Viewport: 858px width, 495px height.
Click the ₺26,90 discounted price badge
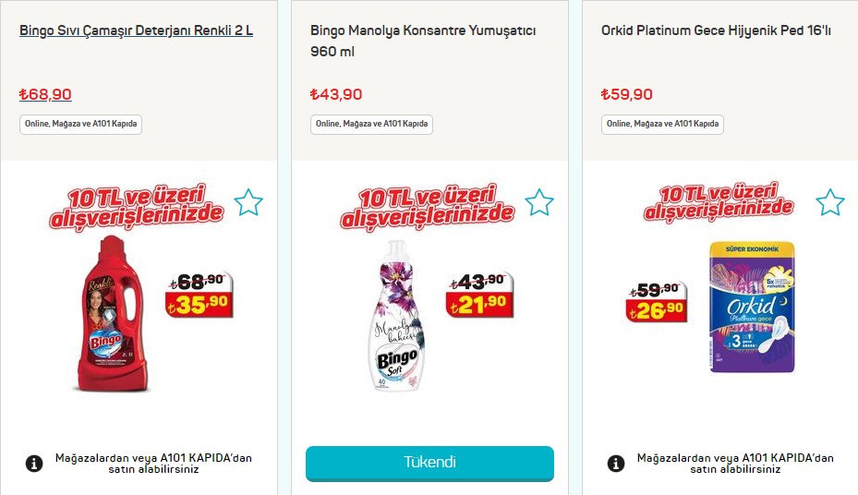[x=656, y=310]
